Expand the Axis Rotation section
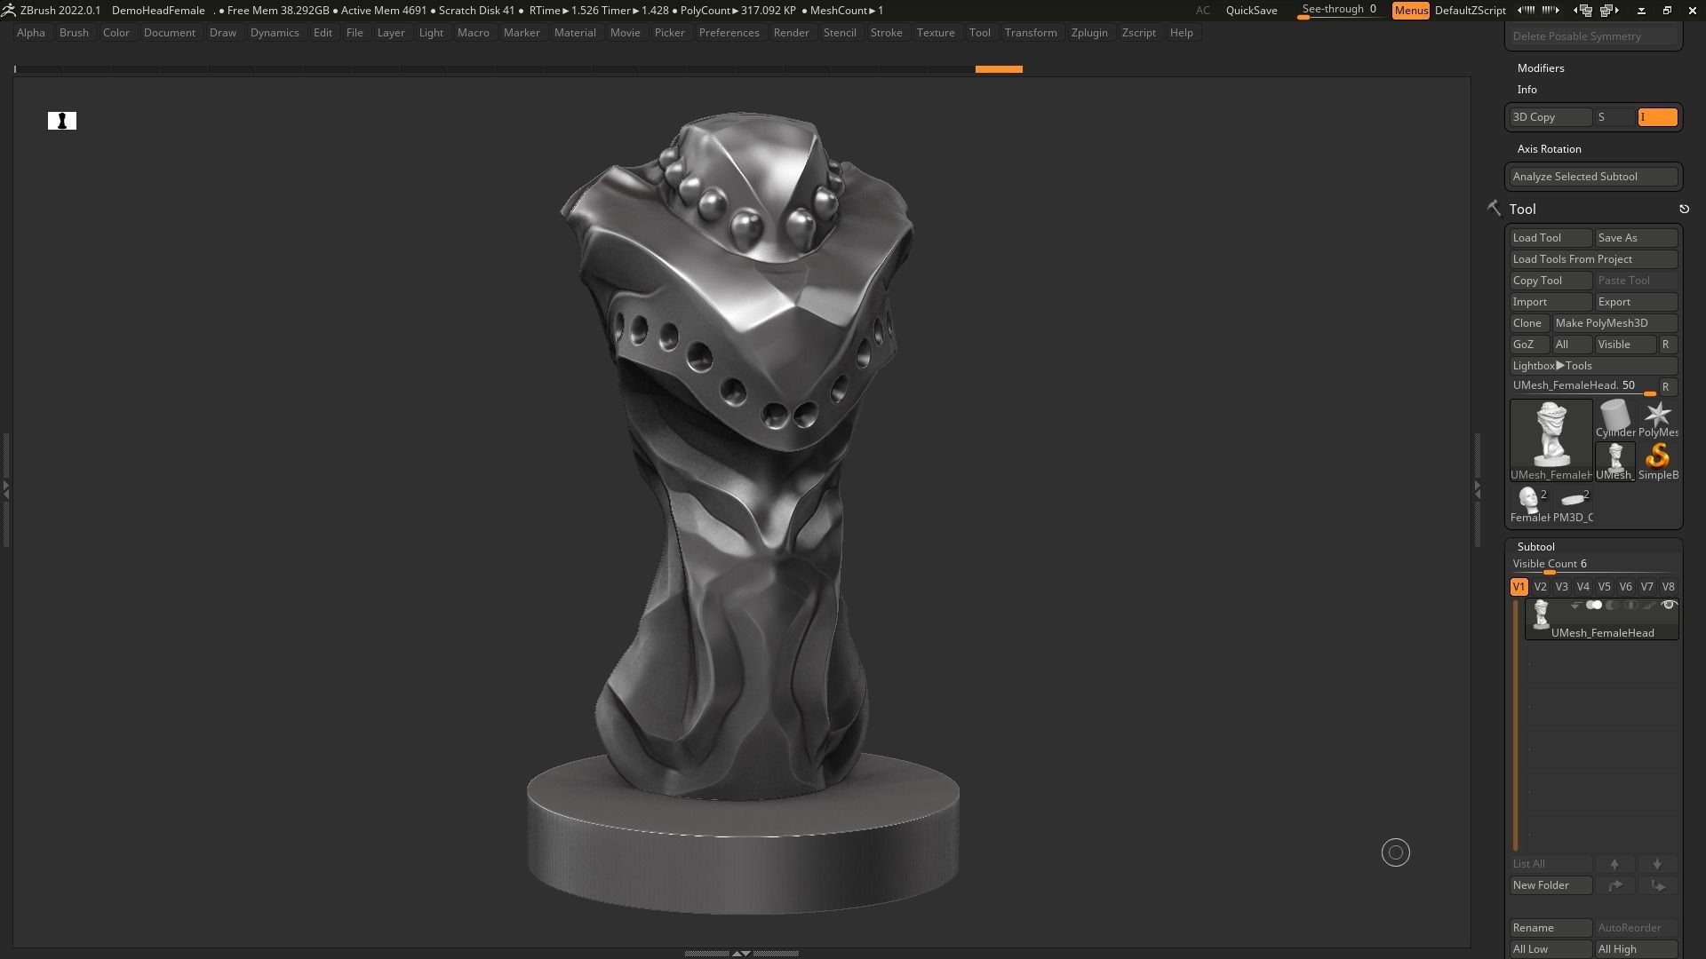The width and height of the screenshot is (1706, 959). click(1550, 149)
